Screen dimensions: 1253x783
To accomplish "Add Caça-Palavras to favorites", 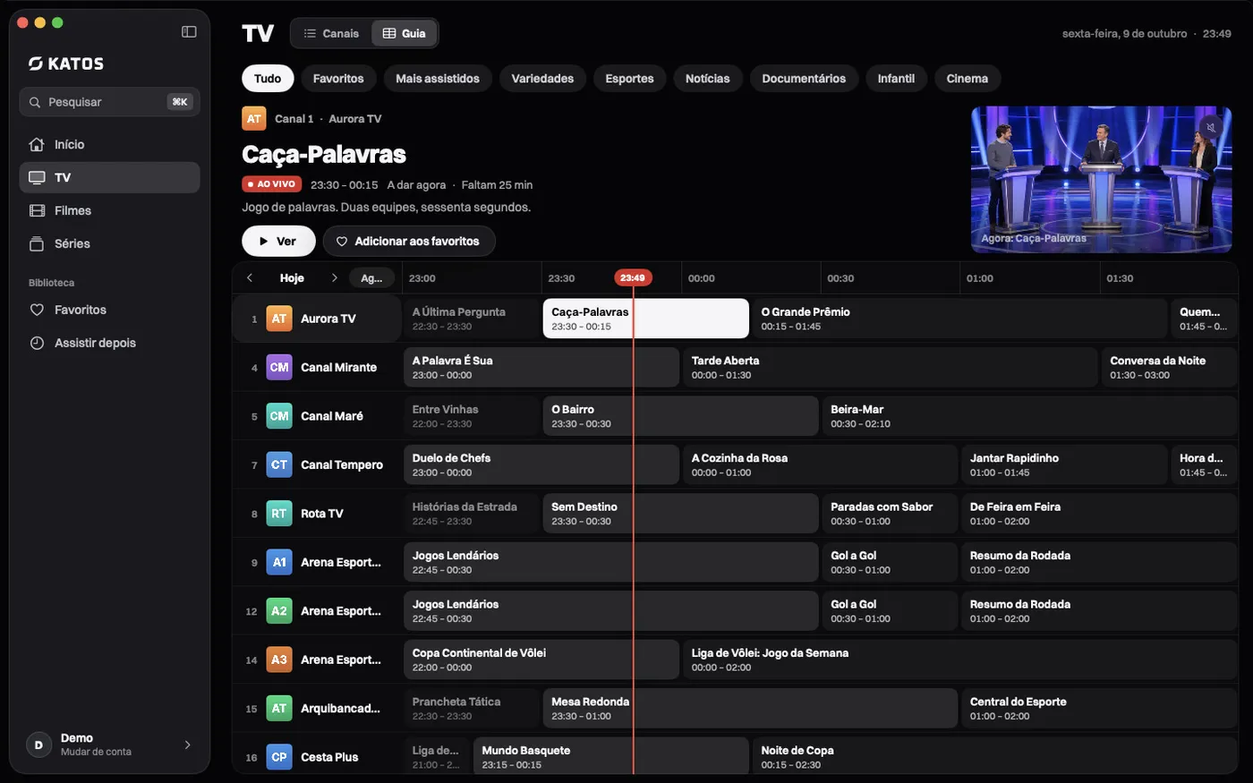I will (409, 241).
